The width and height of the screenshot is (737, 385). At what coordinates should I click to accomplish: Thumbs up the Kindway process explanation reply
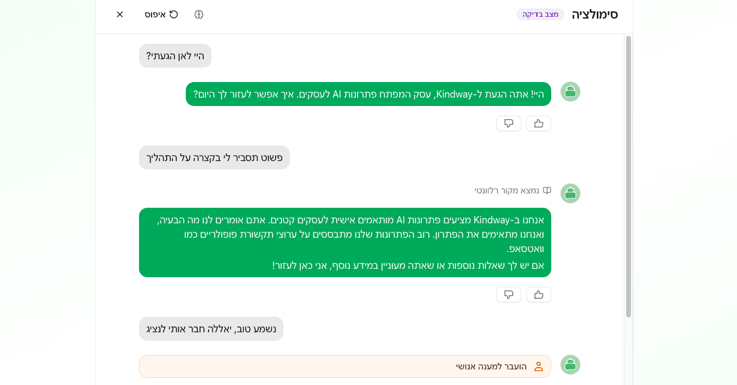coord(538,295)
